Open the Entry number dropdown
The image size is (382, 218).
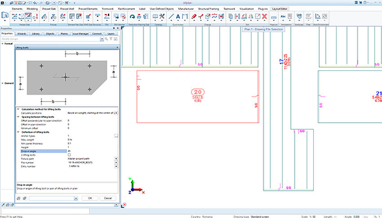[x=116, y=166]
